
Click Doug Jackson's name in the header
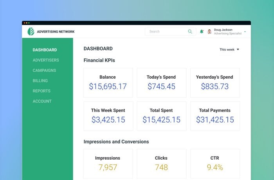[223, 30]
